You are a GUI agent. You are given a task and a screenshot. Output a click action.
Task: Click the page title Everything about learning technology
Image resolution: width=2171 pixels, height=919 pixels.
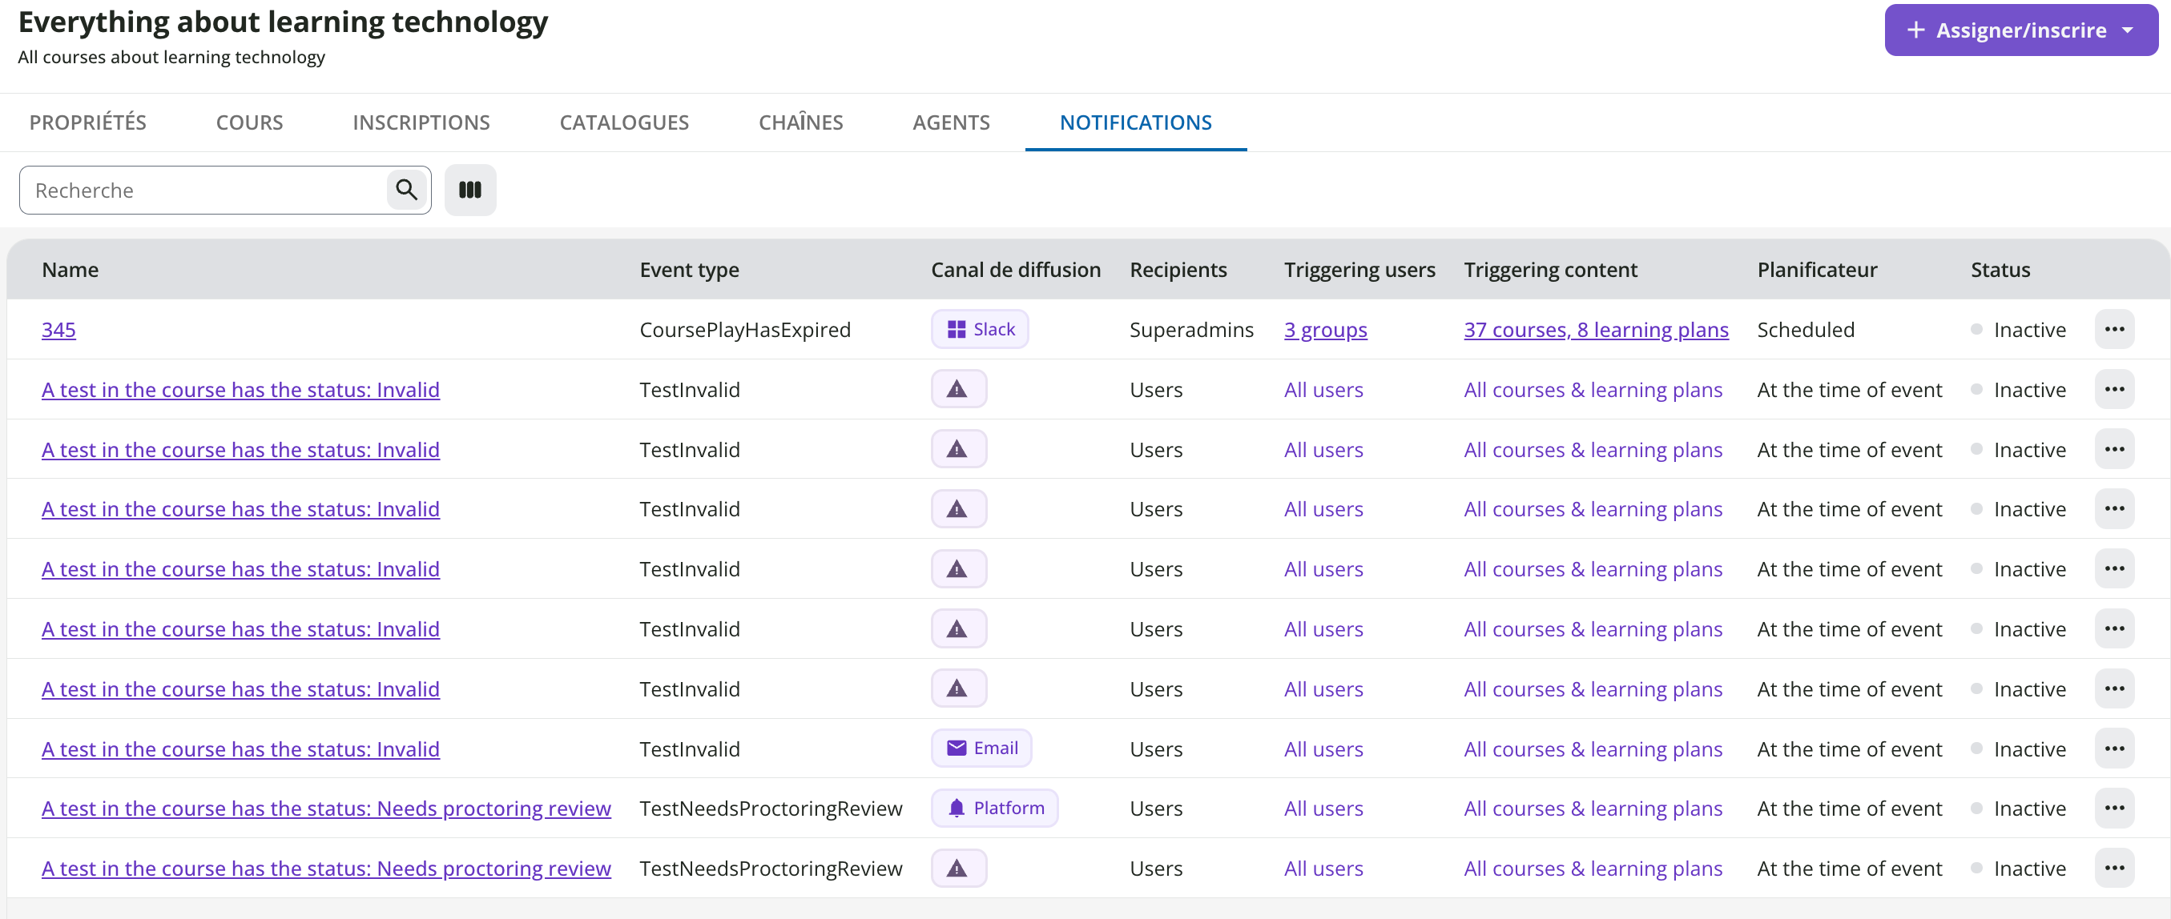tap(282, 22)
